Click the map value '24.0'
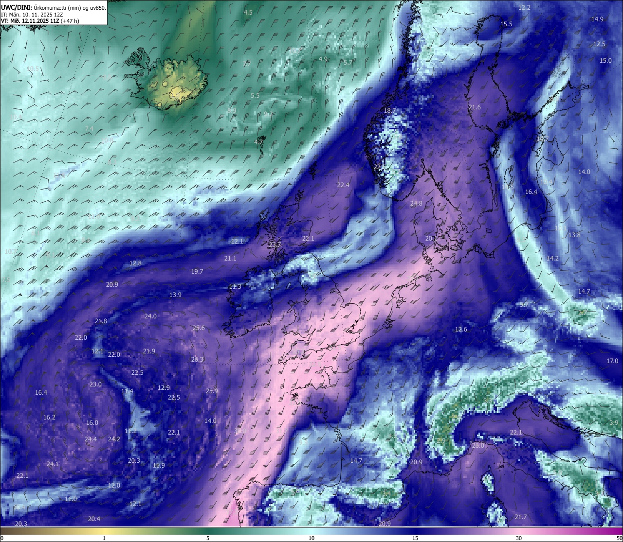This screenshot has width=623, height=542. pyautogui.click(x=150, y=316)
